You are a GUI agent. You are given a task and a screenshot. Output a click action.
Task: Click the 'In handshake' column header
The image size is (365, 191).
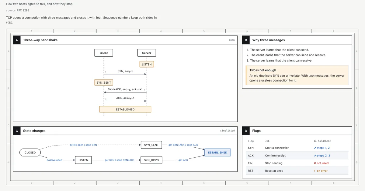tap(322, 141)
